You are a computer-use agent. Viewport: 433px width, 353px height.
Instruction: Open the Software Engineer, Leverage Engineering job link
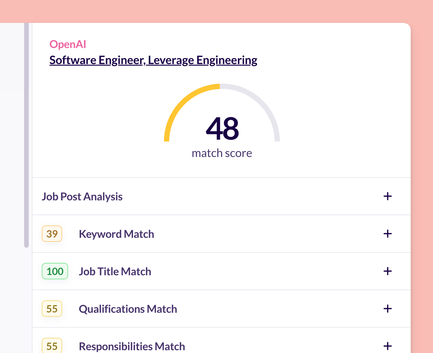click(x=153, y=60)
